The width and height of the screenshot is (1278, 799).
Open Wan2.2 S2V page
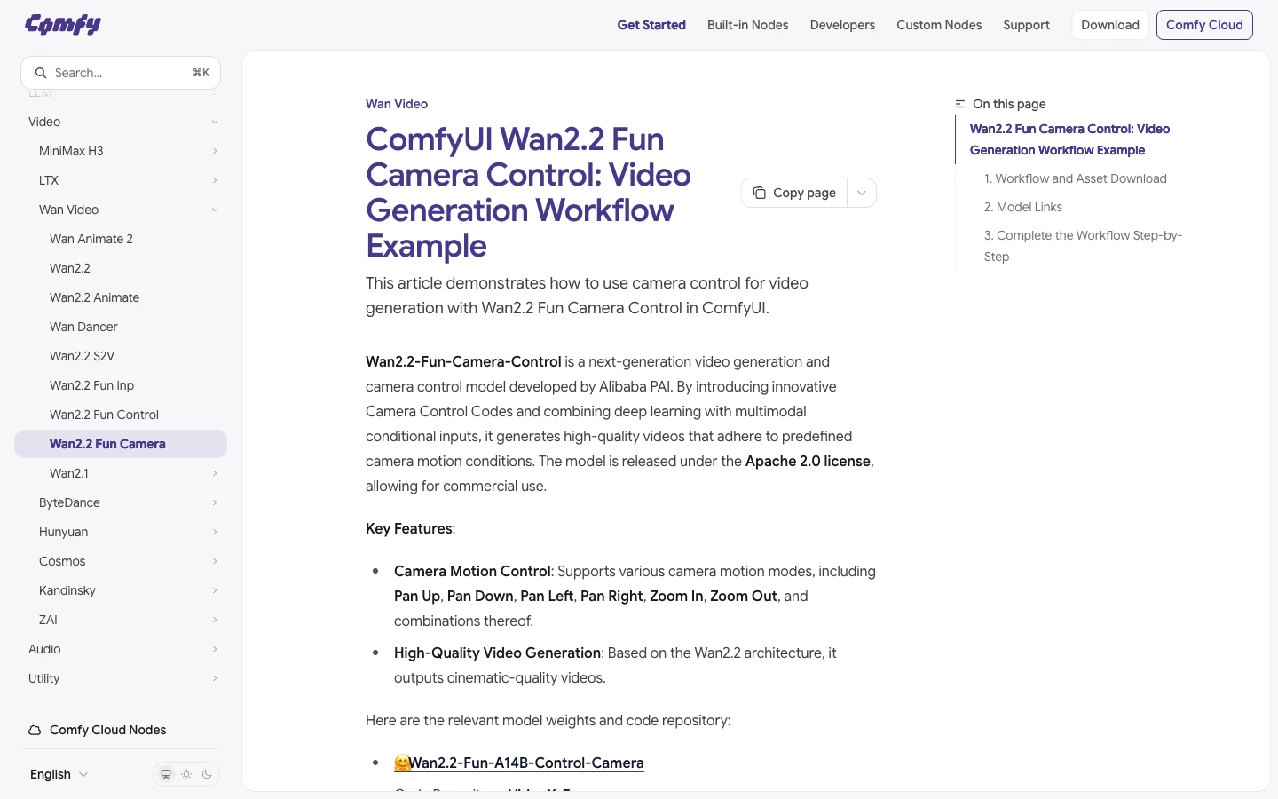[x=121, y=356]
